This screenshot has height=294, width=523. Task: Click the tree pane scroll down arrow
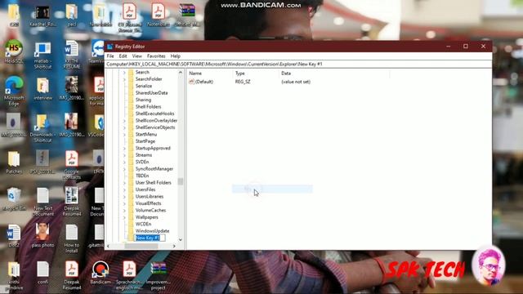pos(181,239)
